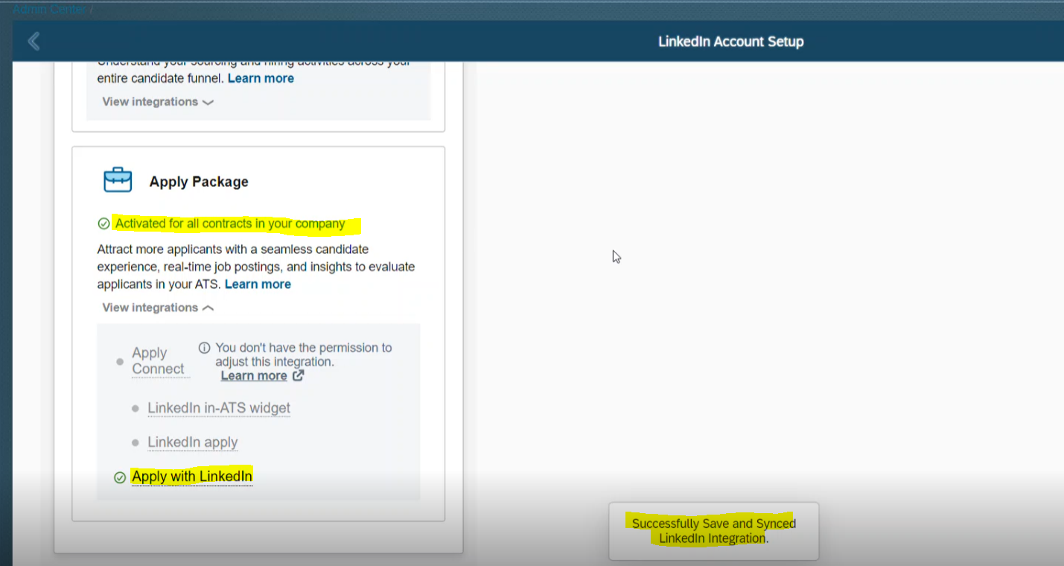
Task: Click 'Activated for all contracts in your company'
Action: (230, 223)
